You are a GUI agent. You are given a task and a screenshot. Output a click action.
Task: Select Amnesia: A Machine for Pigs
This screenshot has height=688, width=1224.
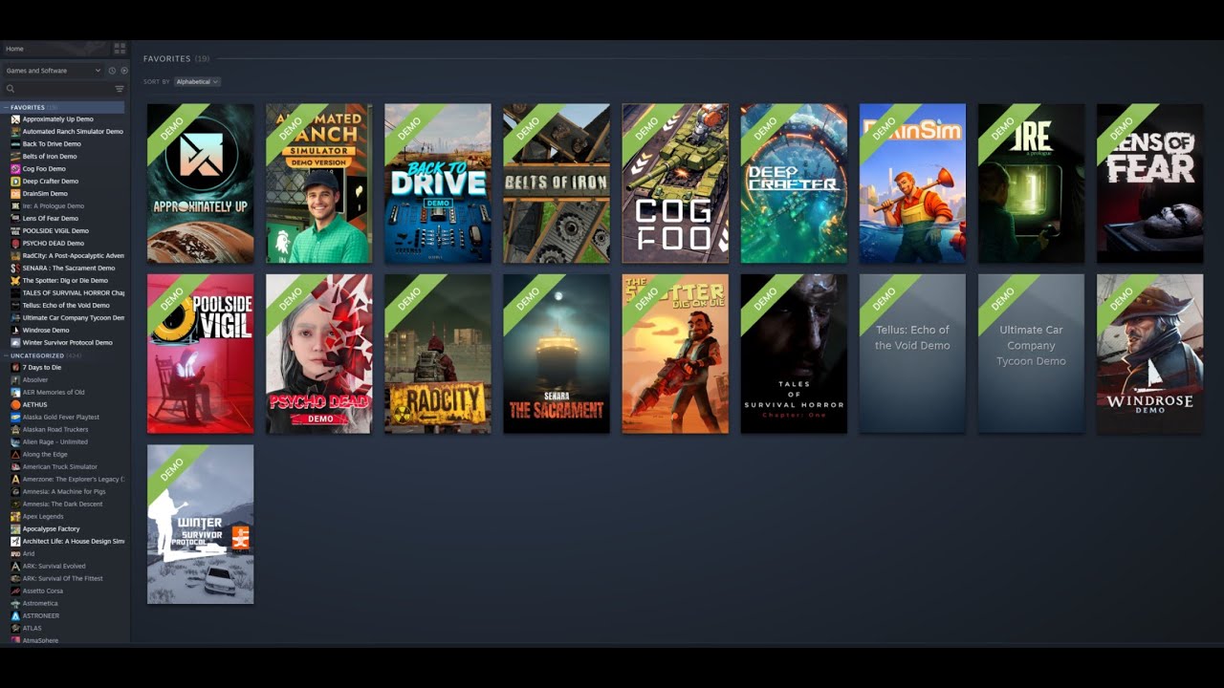point(65,492)
